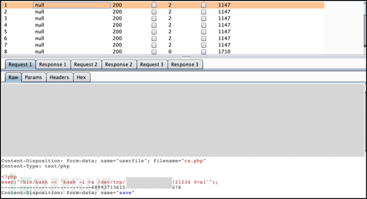
Task: Open the Request 2 tab
Action: click(x=86, y=64)
